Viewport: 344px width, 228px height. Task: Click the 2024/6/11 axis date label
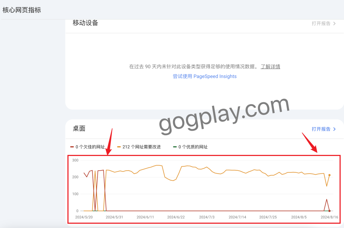point(145,217)
